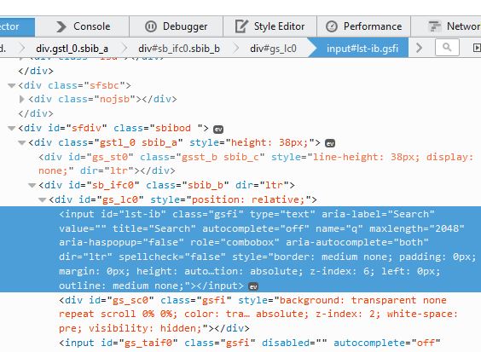Open the Network tab
Screen dimensions: 481x352
pyautogui.click(x=446, y=26)
